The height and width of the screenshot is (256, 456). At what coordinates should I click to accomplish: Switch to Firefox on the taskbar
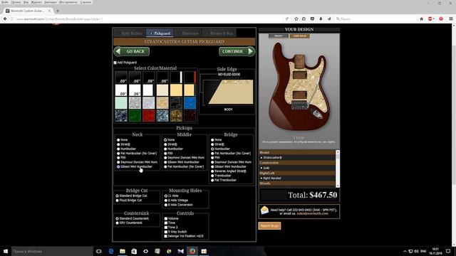(x=192, y=251)
